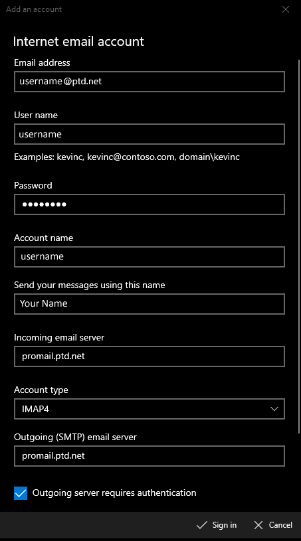Open the IMAP4 account type combo box
This screenshot has height=541, width=301.
point(150,409)
